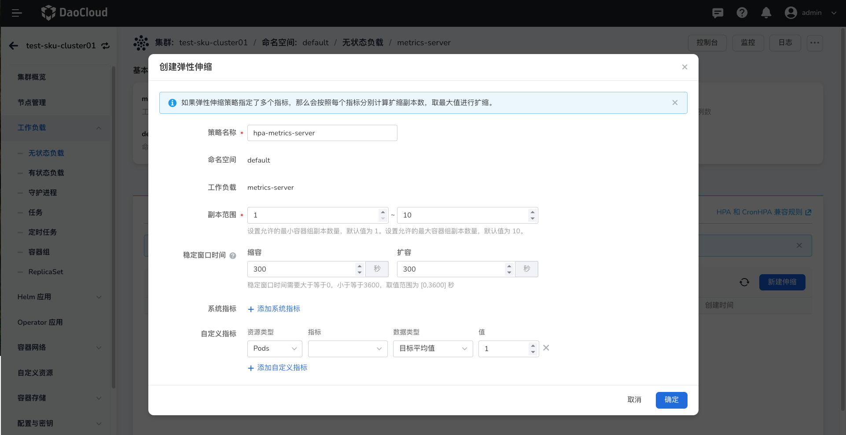The image size is (846, 435).
Task: Dismiss the blue info banner with its × icon
Action: 675,102
